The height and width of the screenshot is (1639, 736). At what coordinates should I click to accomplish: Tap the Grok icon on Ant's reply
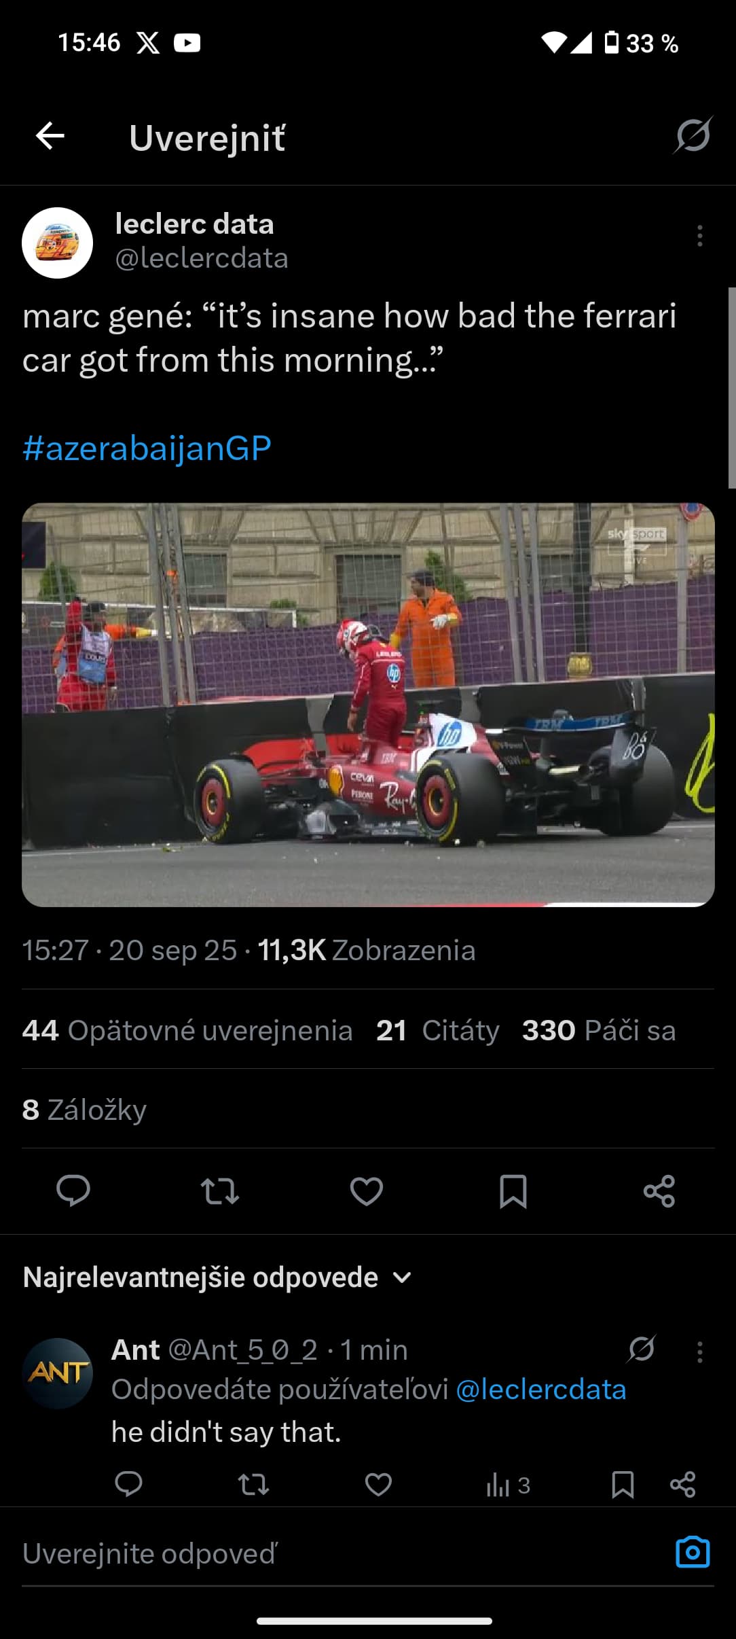642,1349
